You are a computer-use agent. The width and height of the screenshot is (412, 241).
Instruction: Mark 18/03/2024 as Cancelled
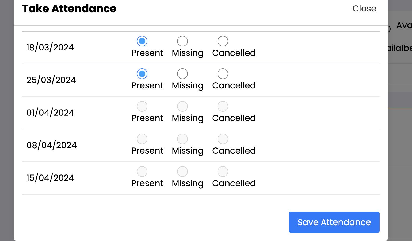coord(223,41)
